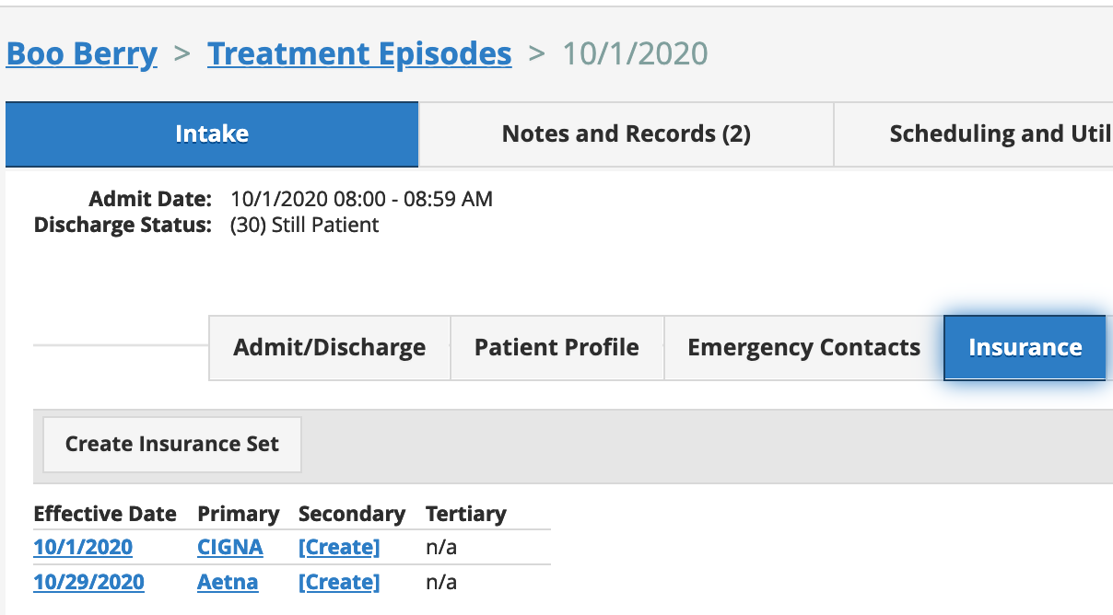The width and height of the screenshot is (1113, 615).
Task: Open the 10/29/2020 effective date insurance set
Action: click(x=88, y=582)
